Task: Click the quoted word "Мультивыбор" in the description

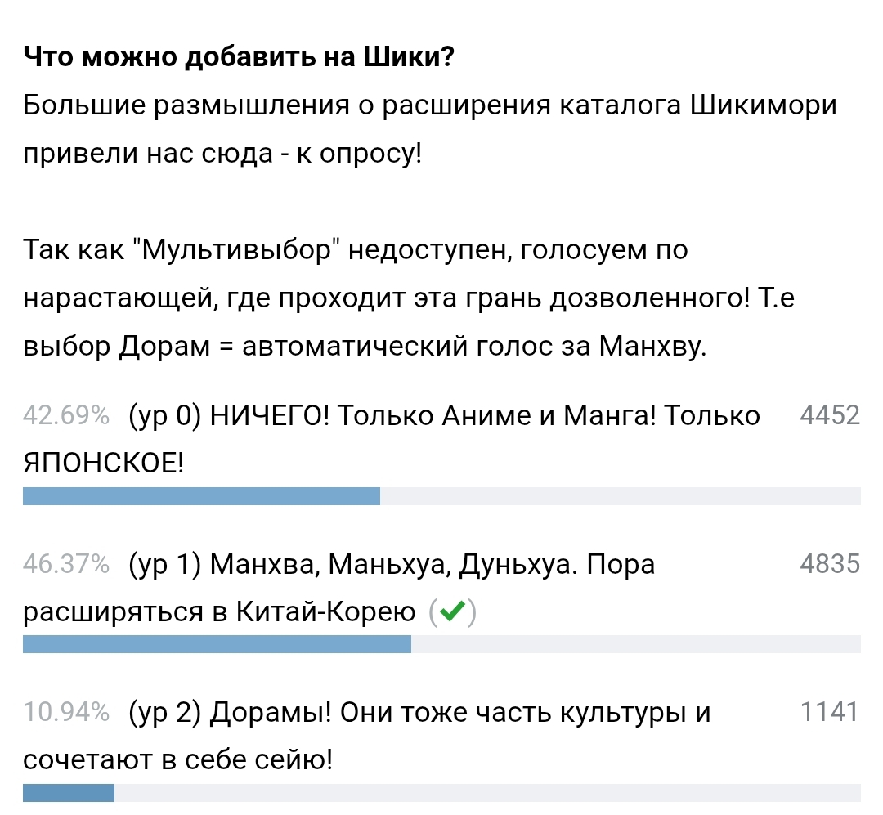Action: tap(240, 249)
